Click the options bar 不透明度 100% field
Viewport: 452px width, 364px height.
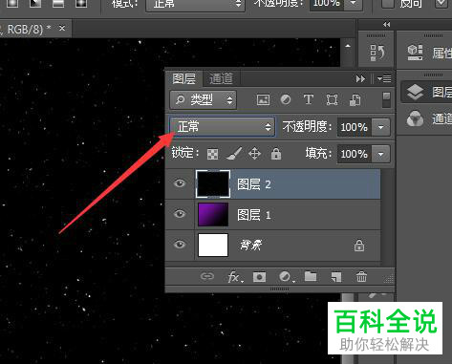327,4
